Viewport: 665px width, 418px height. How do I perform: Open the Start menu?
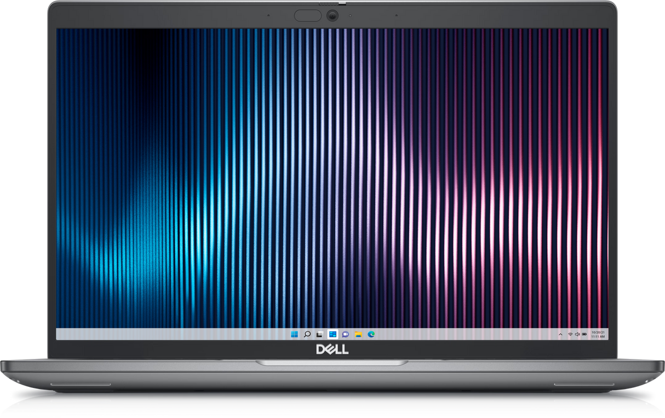pyautogui.click(x=294, y=334)
